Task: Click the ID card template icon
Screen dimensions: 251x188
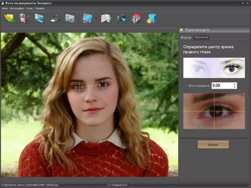Action: coord(40,19)
